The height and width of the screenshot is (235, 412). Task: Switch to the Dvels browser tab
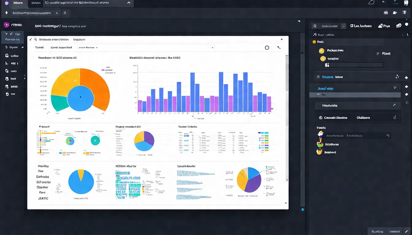36,3
